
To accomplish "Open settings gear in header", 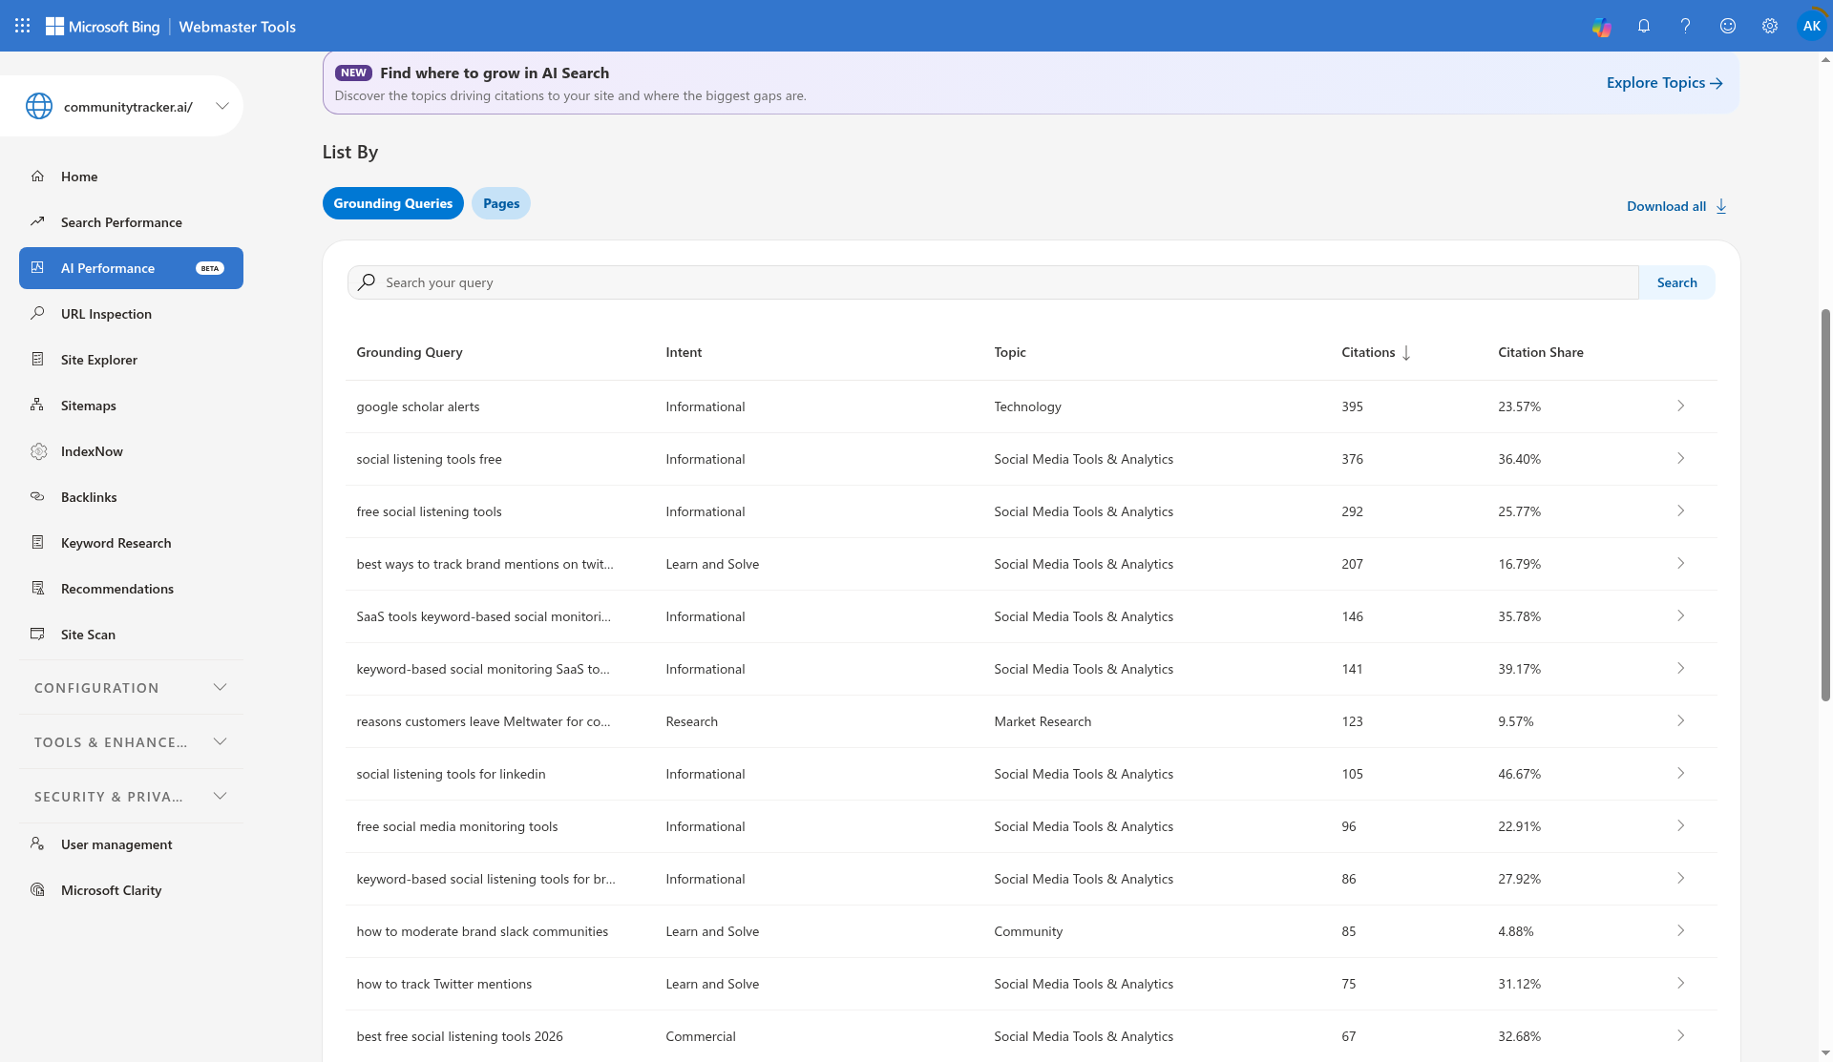I will (1769, 27).
